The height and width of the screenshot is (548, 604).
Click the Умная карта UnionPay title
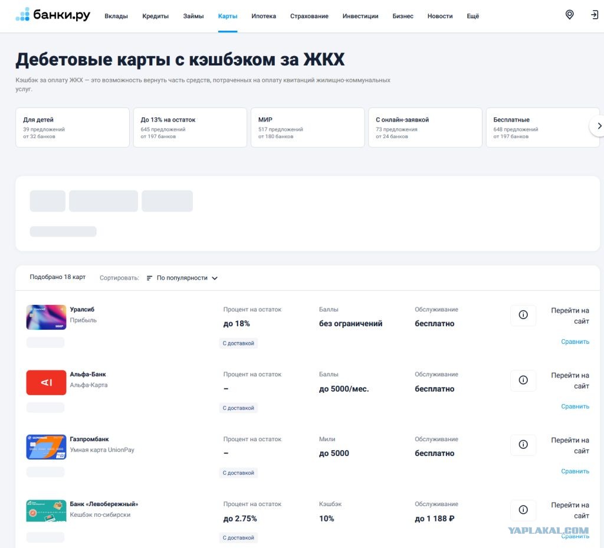(x=102, y=450)
